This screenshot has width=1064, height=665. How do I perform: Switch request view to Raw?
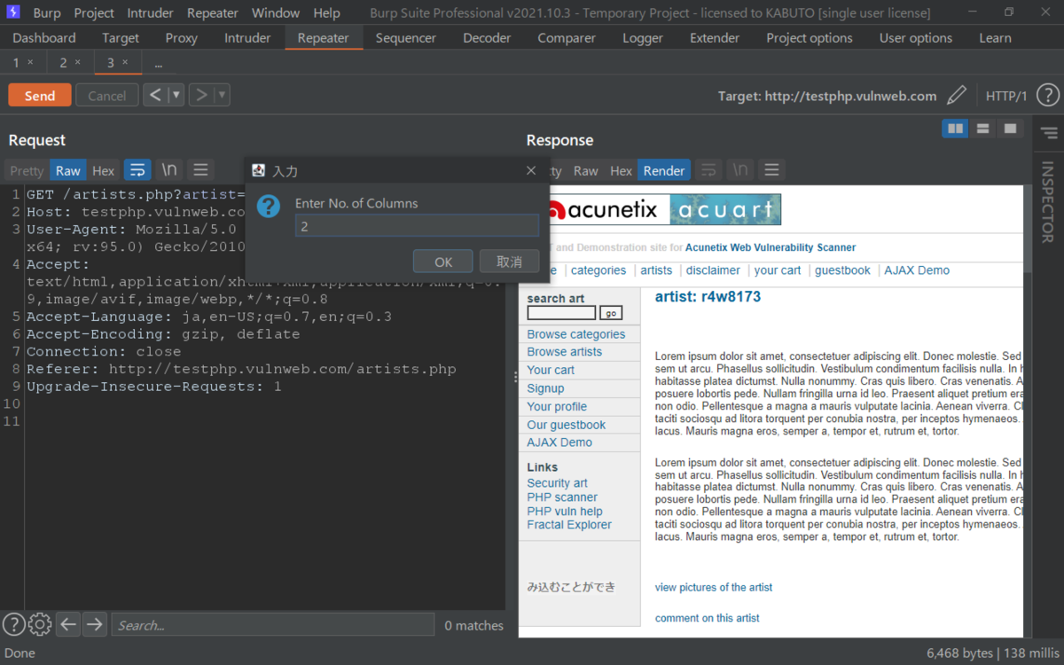click(x=67, y=171)
